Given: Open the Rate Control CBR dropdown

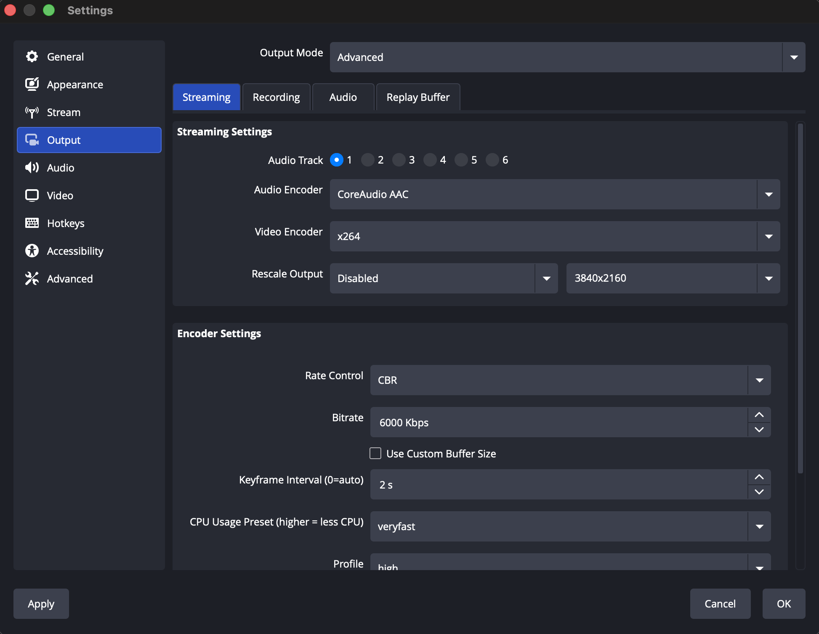Looking at the screenshot, I should coord(570,380).
